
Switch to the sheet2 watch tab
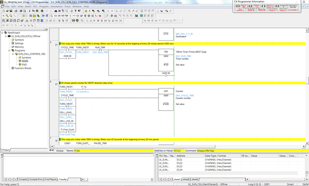186,180
